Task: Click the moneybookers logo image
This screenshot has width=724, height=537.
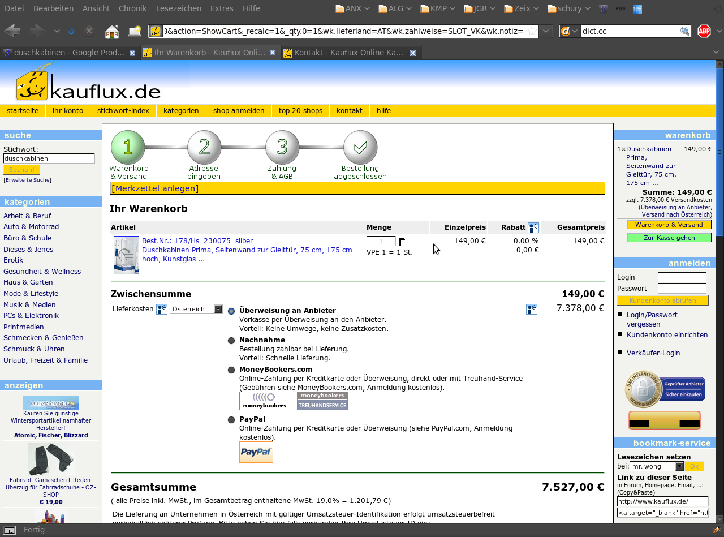Action: pyautogui.click(x=265, y=401)
